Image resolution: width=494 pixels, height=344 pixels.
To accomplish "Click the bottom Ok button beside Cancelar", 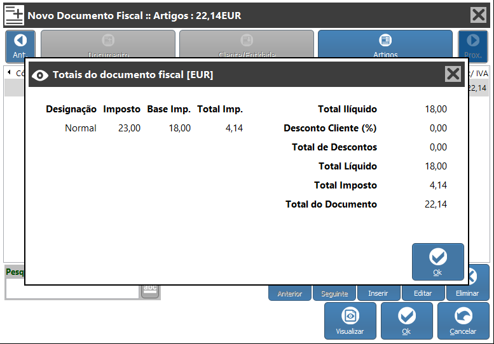I will (406, 321).
